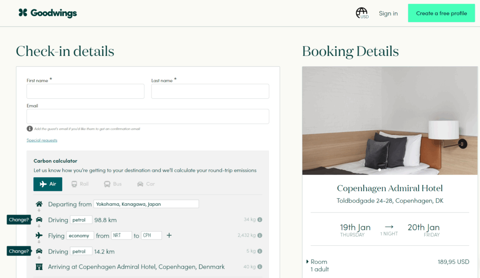The height and width of the screenshot is (278, 480).
Task: Click the home icon beside Departing from
Action: click(x=39, y=204)
